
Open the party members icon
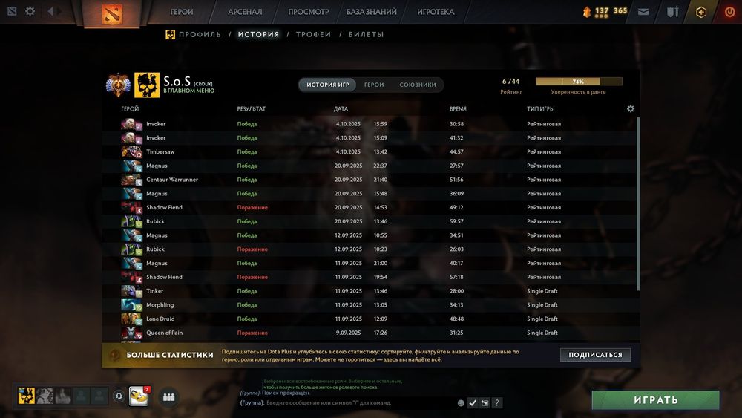coord(169,396)
